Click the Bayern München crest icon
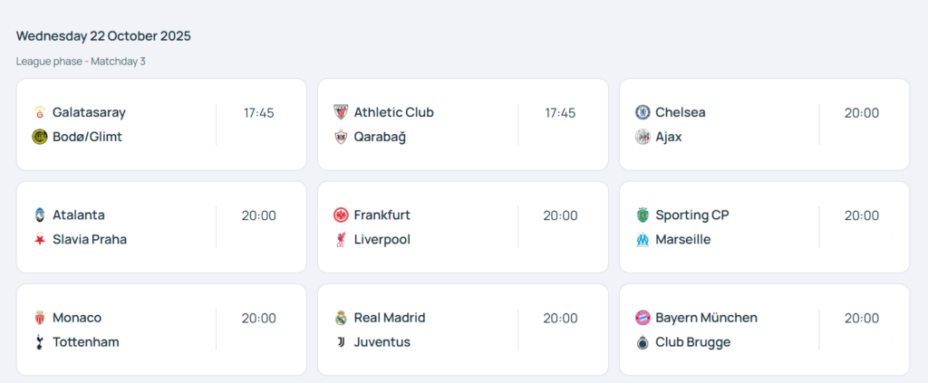 [x=643, y=318]
